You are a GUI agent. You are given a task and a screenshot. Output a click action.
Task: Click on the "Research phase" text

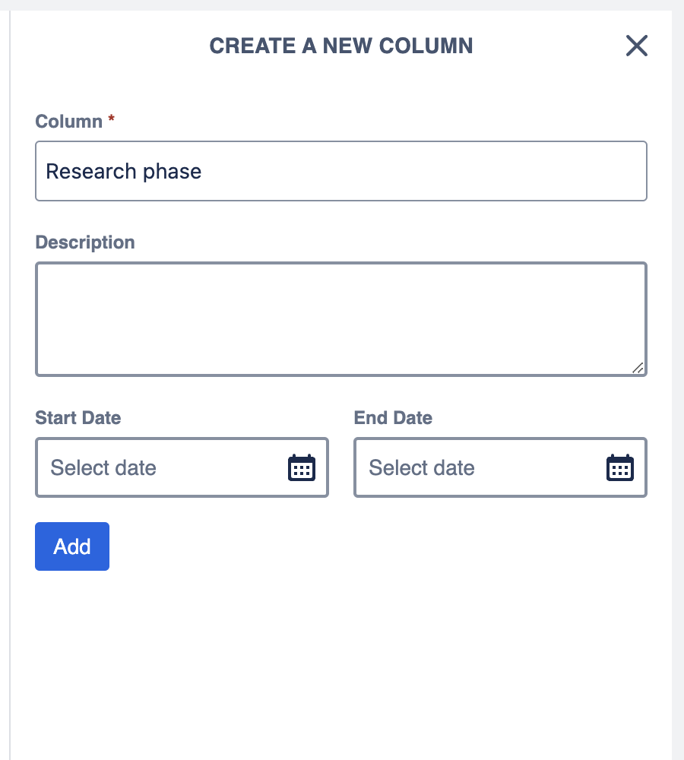[124, 171]
